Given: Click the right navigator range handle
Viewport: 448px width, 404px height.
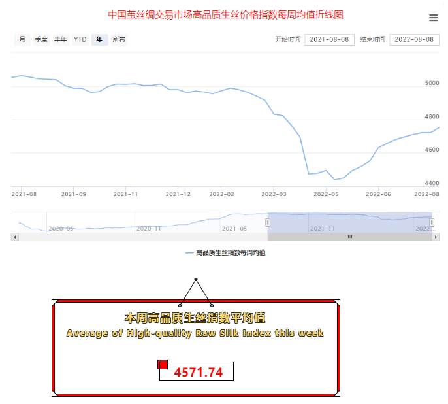Looking at the screenshot, I should [432, 222].
